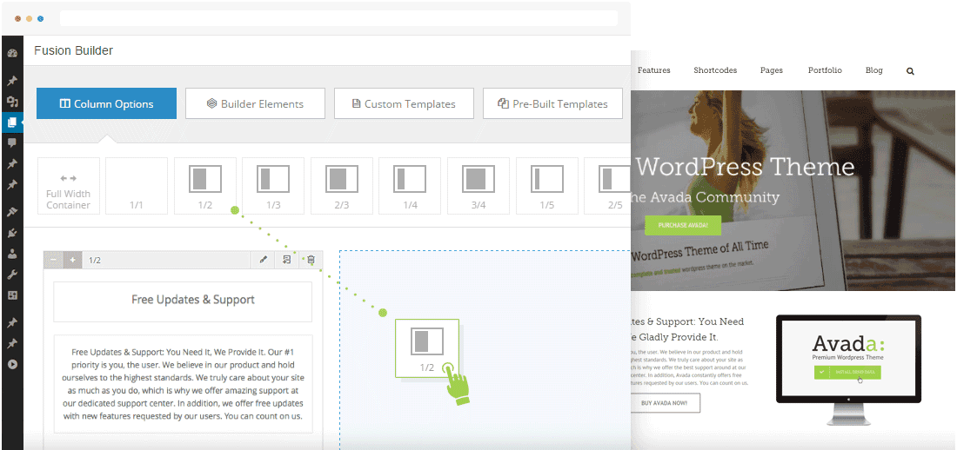Click the Posts pin icon under Dashboard
The width and height of the screenshot is (957, 450).
tap(12, 81)
